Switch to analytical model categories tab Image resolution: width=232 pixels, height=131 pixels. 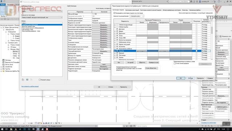click(x=151, y=10)
